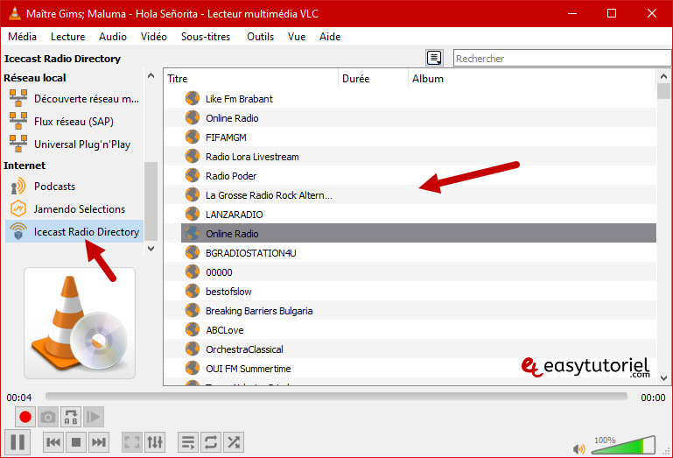Open the Vidéo menu
The height and width of the screenshot is (458, 673).
coord(154,37)
